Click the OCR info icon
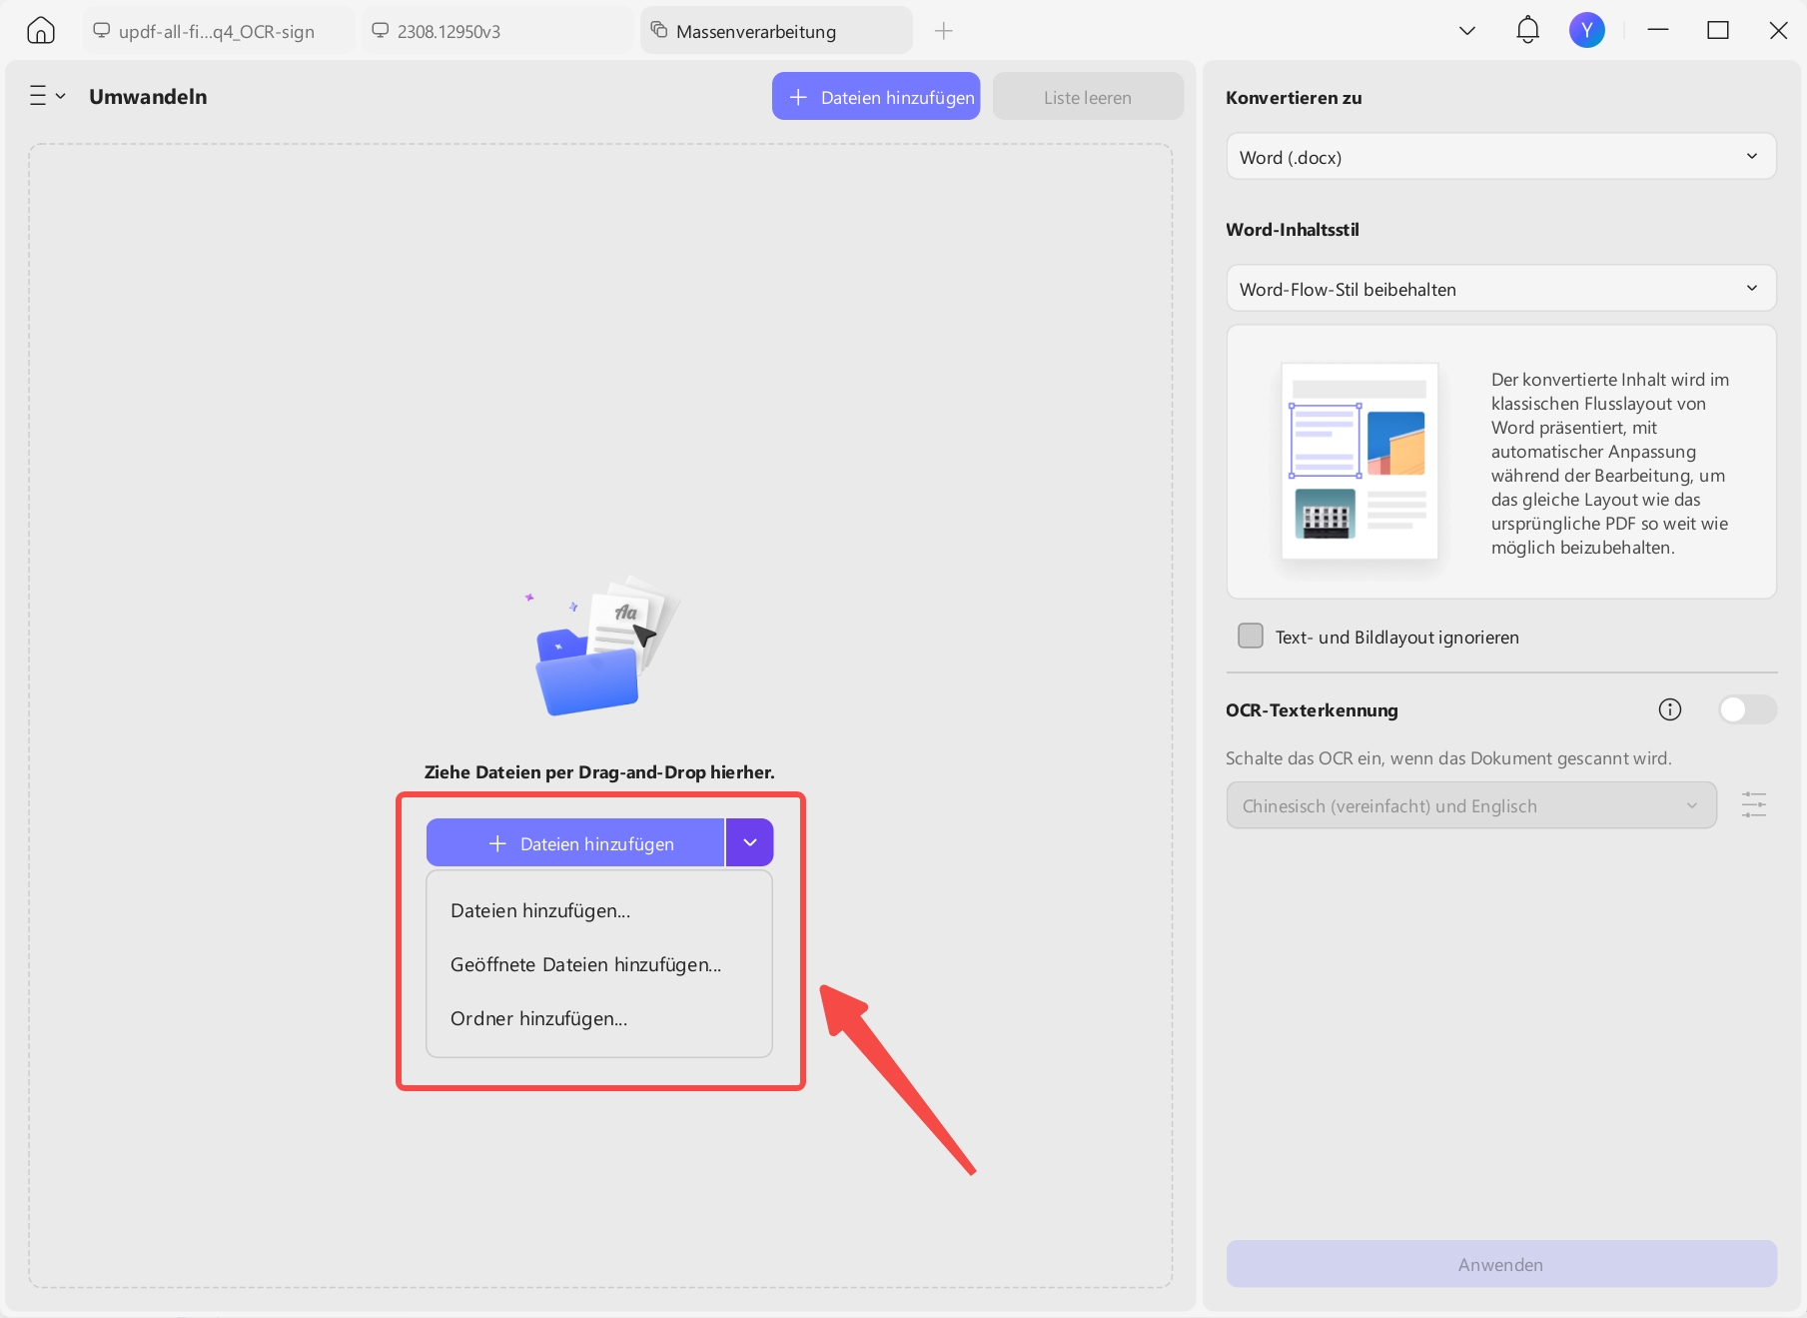Screen dimensions: 1807x1318 (1670, 709)
